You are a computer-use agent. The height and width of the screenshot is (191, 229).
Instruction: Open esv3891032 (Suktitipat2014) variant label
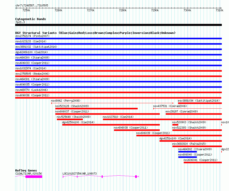(36, 47)
